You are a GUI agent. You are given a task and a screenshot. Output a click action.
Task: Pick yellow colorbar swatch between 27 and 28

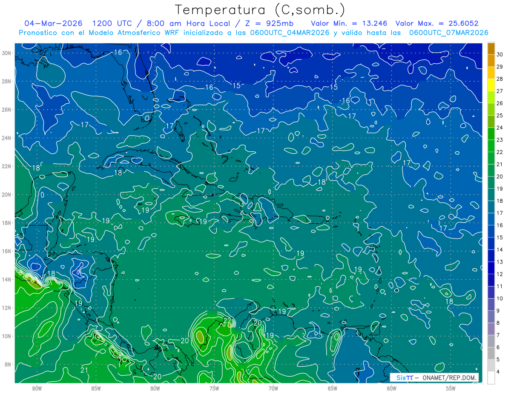point(491,85)
